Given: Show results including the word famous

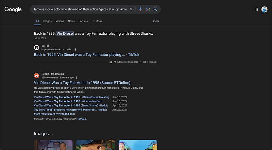Looking at the screenshot, I should [x=82, y=119].
